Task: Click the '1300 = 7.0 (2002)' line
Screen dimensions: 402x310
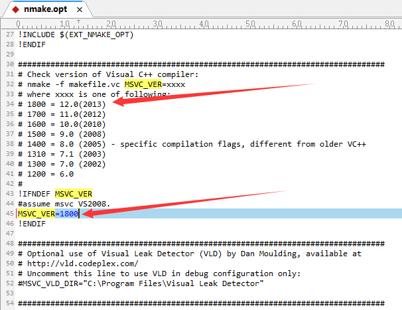Action: click(62, 164)
